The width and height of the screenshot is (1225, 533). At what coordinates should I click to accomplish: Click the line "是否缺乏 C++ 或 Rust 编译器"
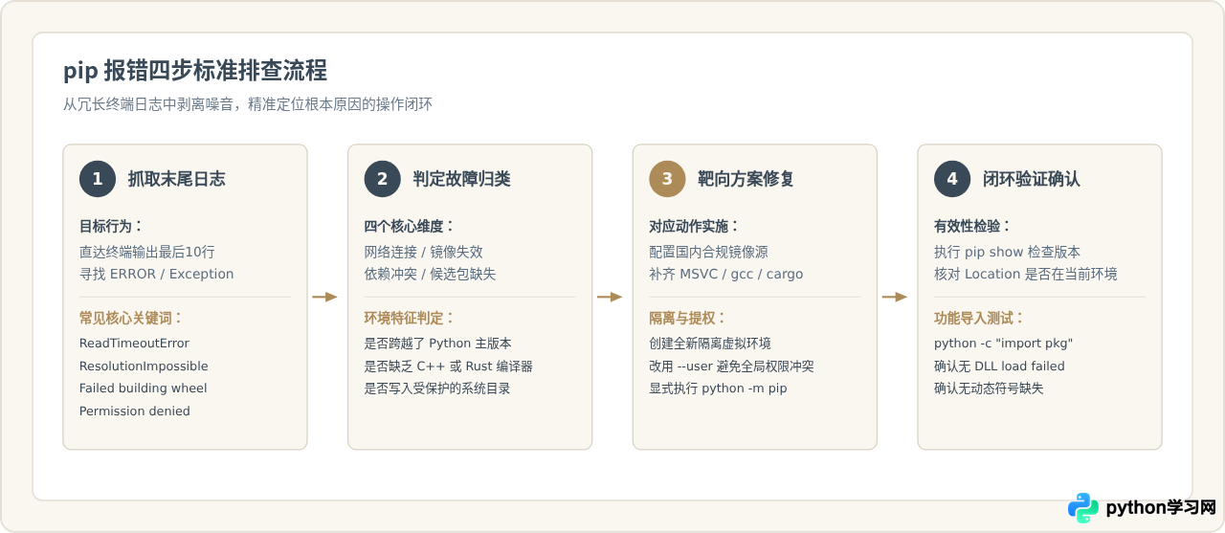point(449,366)
